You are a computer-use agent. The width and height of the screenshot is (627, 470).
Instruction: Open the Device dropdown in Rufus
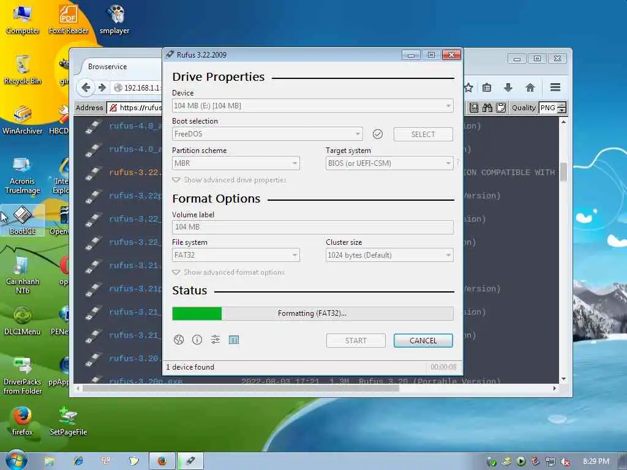(x=313, y=106)
